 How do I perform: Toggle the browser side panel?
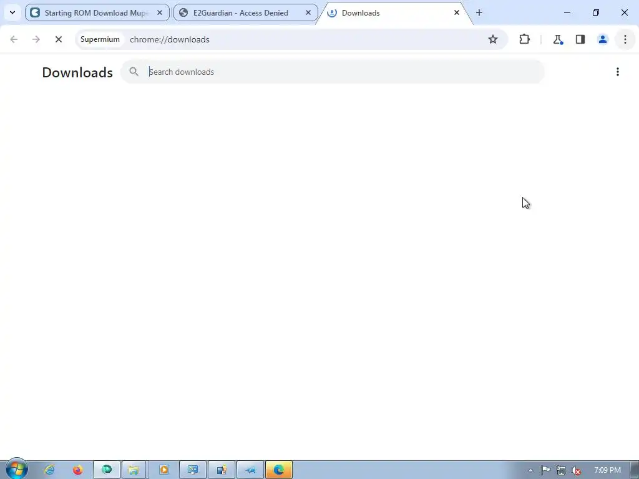(580, 39)
